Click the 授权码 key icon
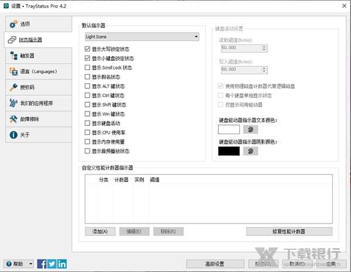This screenshot has height=272, width=351. (13, 88)
